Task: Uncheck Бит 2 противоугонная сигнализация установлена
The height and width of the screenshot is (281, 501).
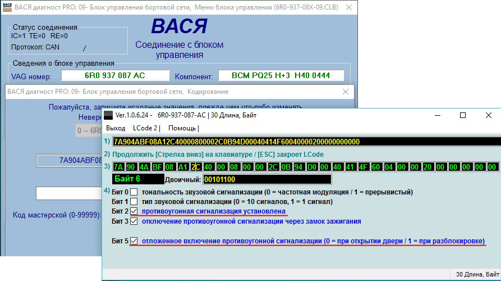Action: tap(134, 211)
